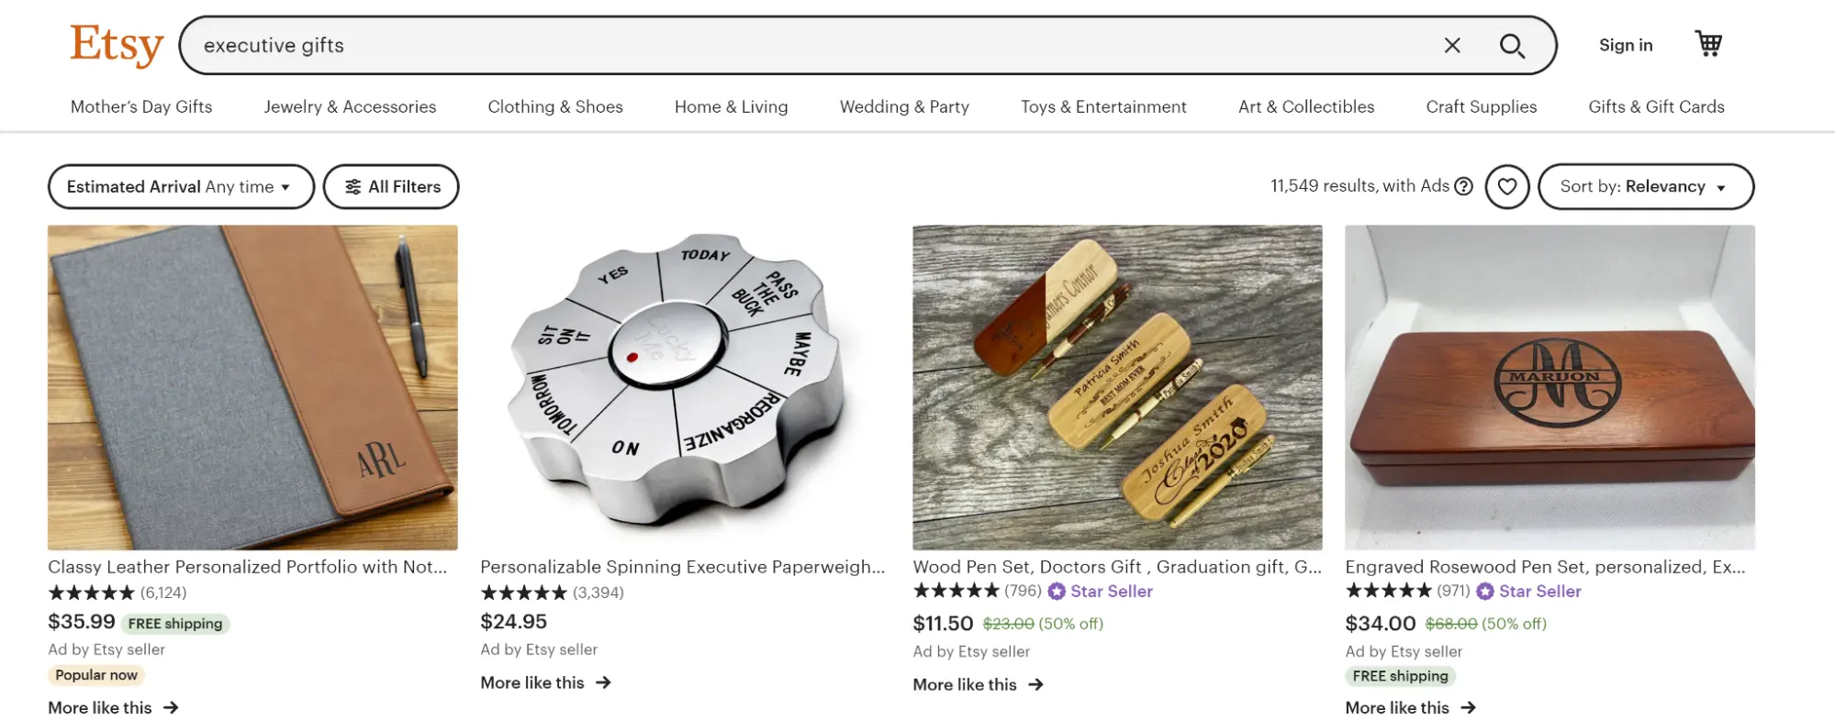Open the spinning executive paperweight image
The height and width of the screenshot is (721, 1835).
click(684, 387)
